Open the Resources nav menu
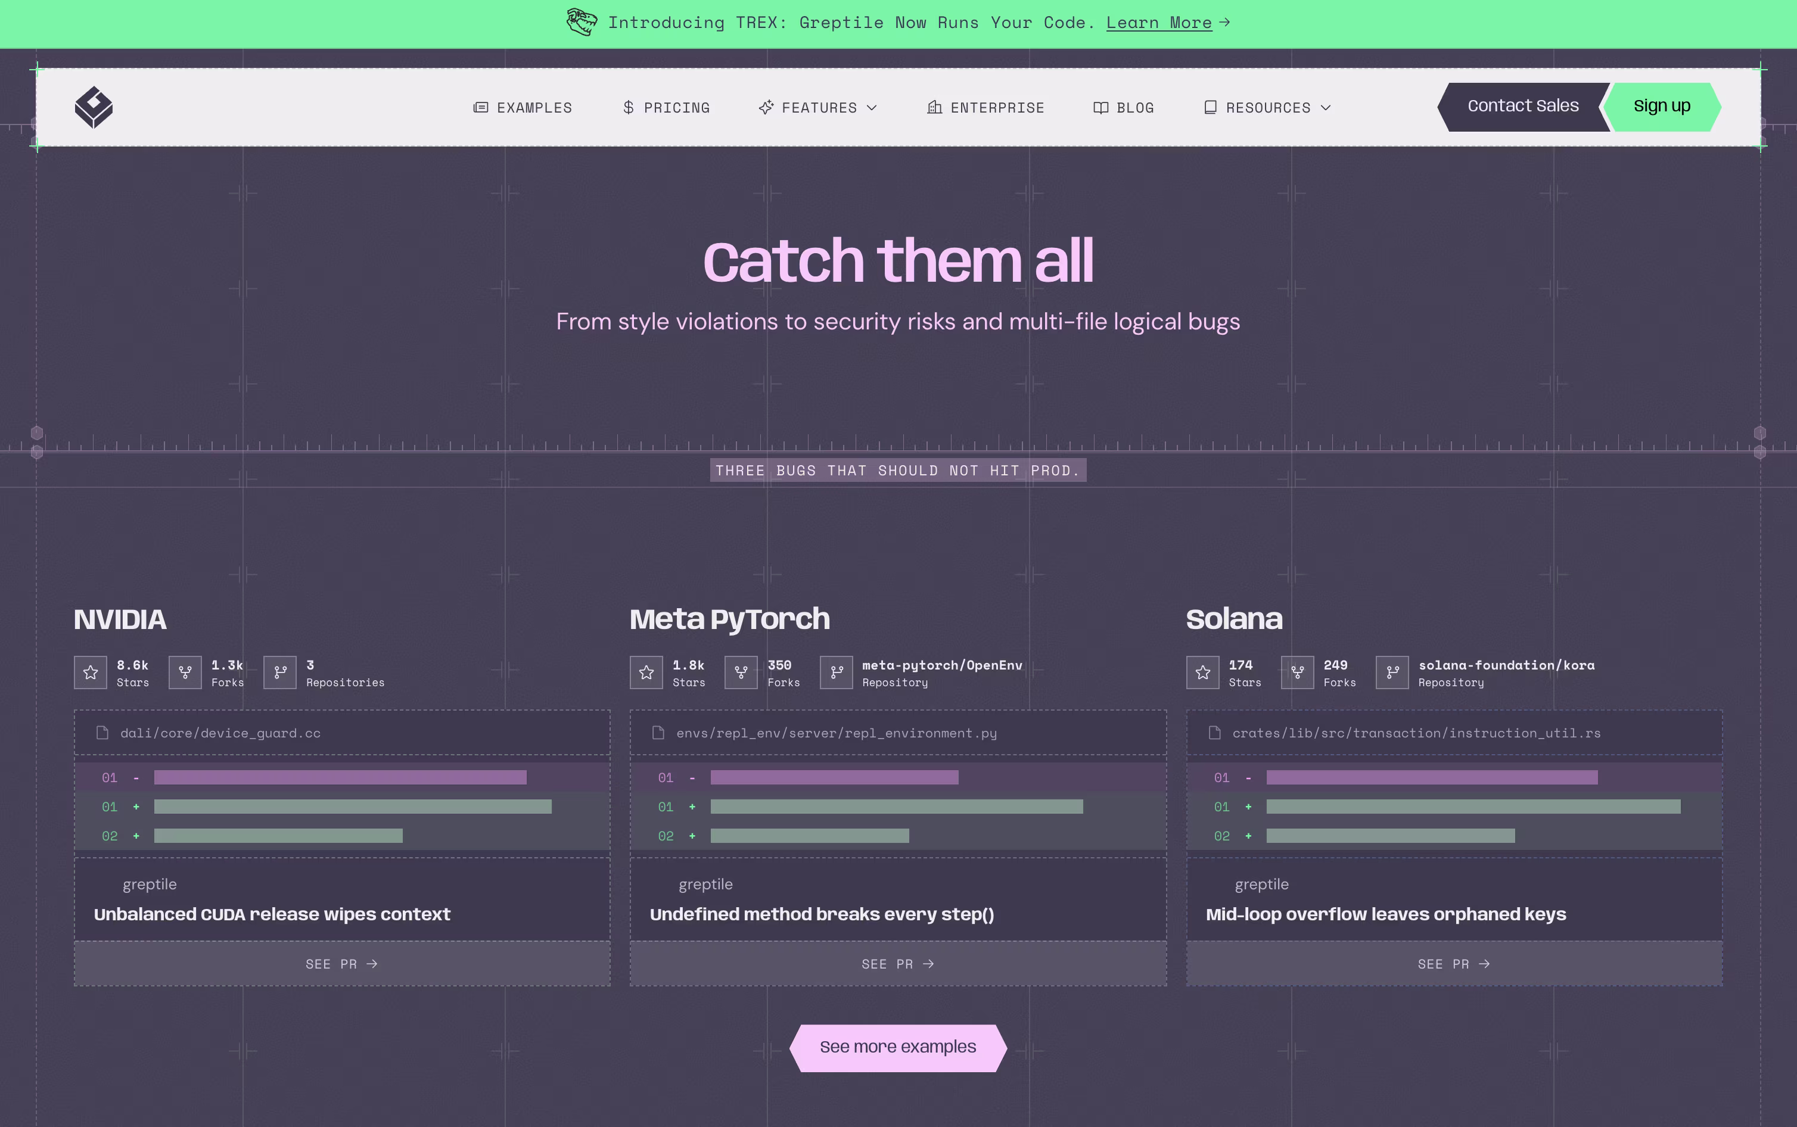1797x1127 pixels. (1268, 107)
